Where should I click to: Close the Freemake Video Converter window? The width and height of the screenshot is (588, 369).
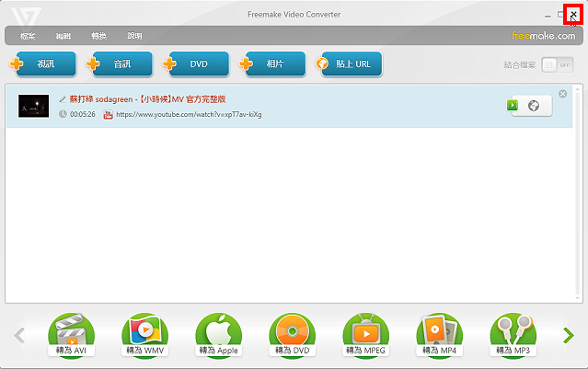click(x=573, y=14)
